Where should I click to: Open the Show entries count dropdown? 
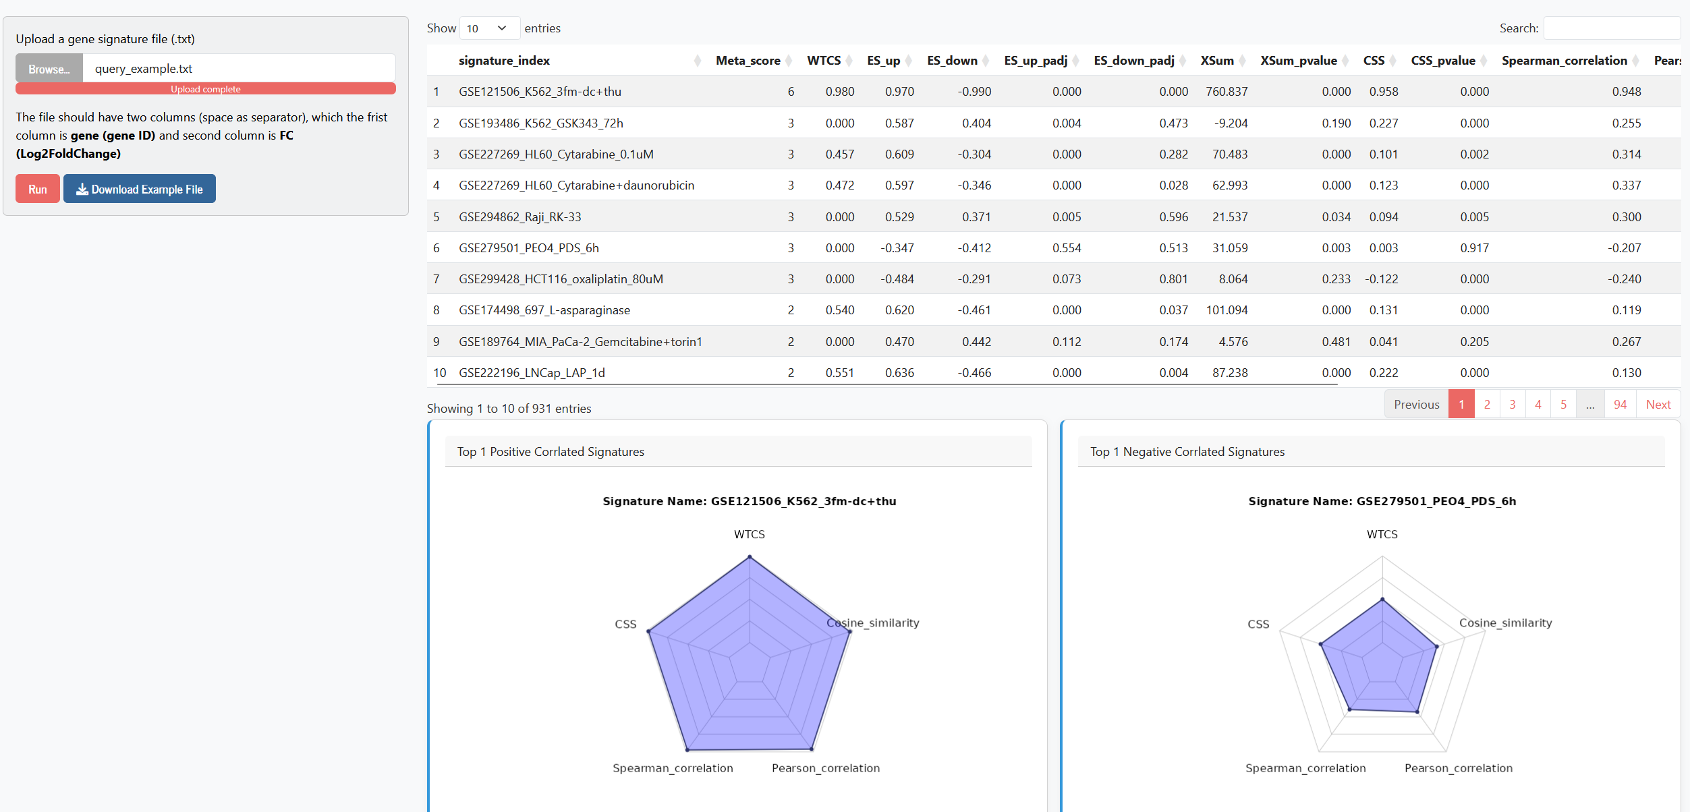489,28
